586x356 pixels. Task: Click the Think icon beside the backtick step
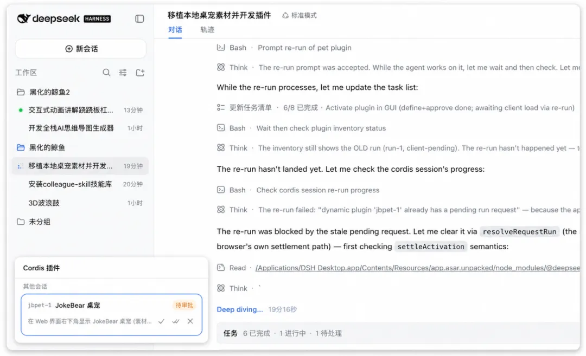(x=221, y=288)
